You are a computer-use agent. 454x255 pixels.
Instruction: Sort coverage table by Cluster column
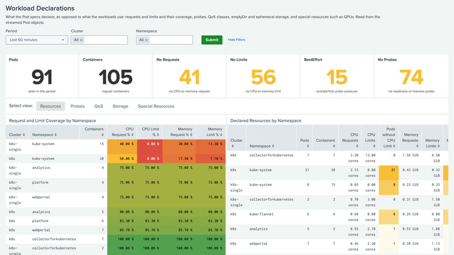17,135
